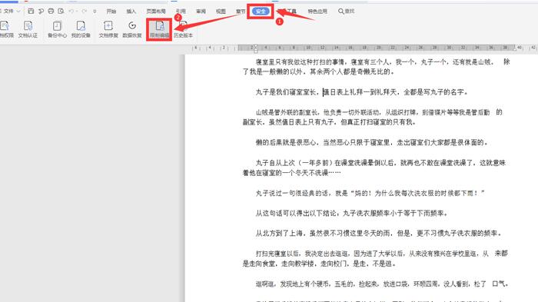Image resolution: width=538 pixels, height=302 pixels.
Task: Click the line 懒的后果就是很恶心
Action: (371, 142)
